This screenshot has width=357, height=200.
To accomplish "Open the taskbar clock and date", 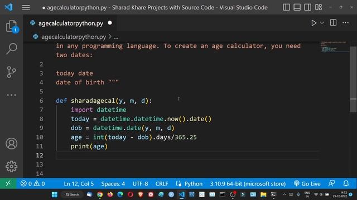I will point(340,194).
